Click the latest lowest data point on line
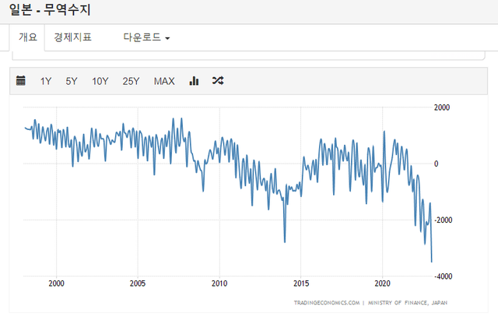This screenshot has height=324, width=498. (432, 262)
